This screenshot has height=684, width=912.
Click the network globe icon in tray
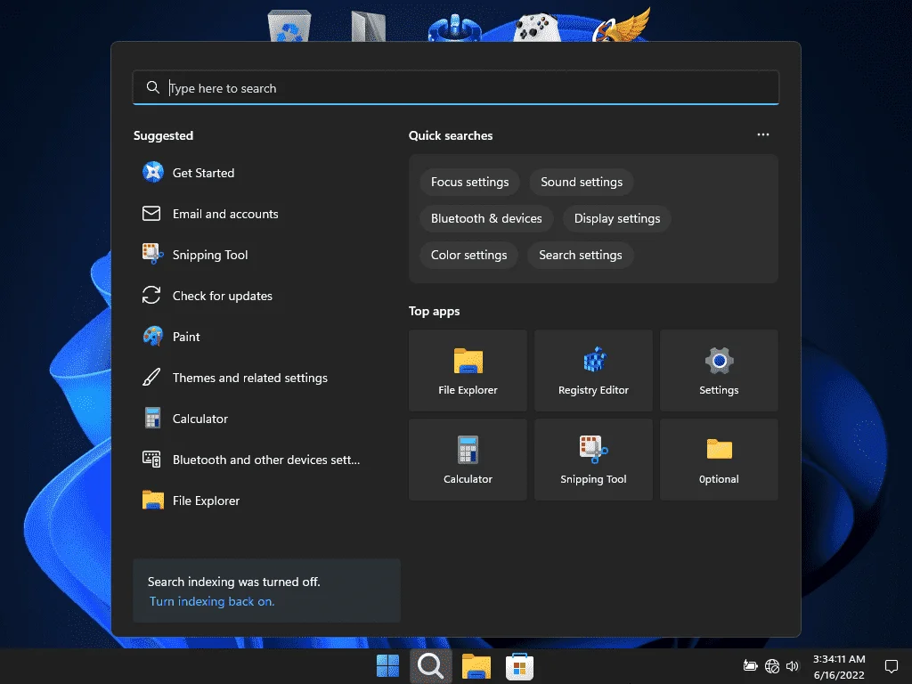tap(772, 666)
